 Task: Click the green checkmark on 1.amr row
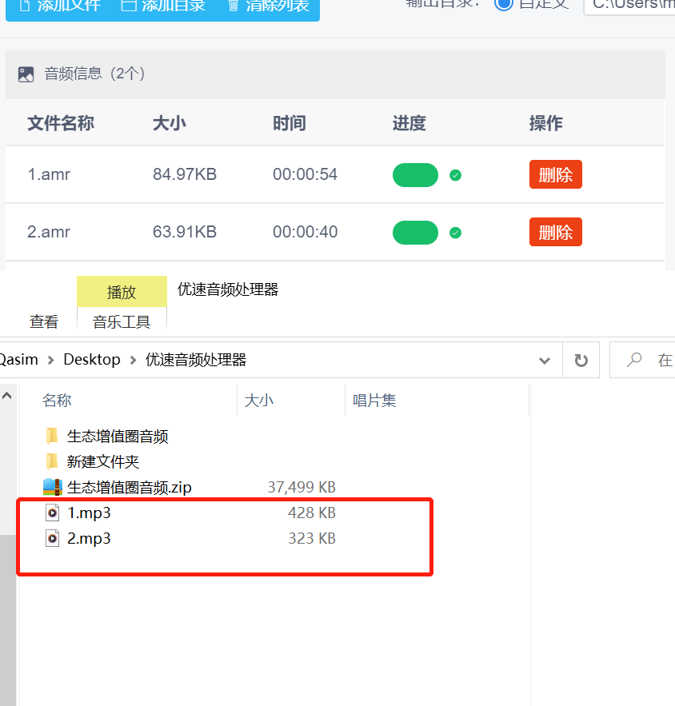click(454, 174)
